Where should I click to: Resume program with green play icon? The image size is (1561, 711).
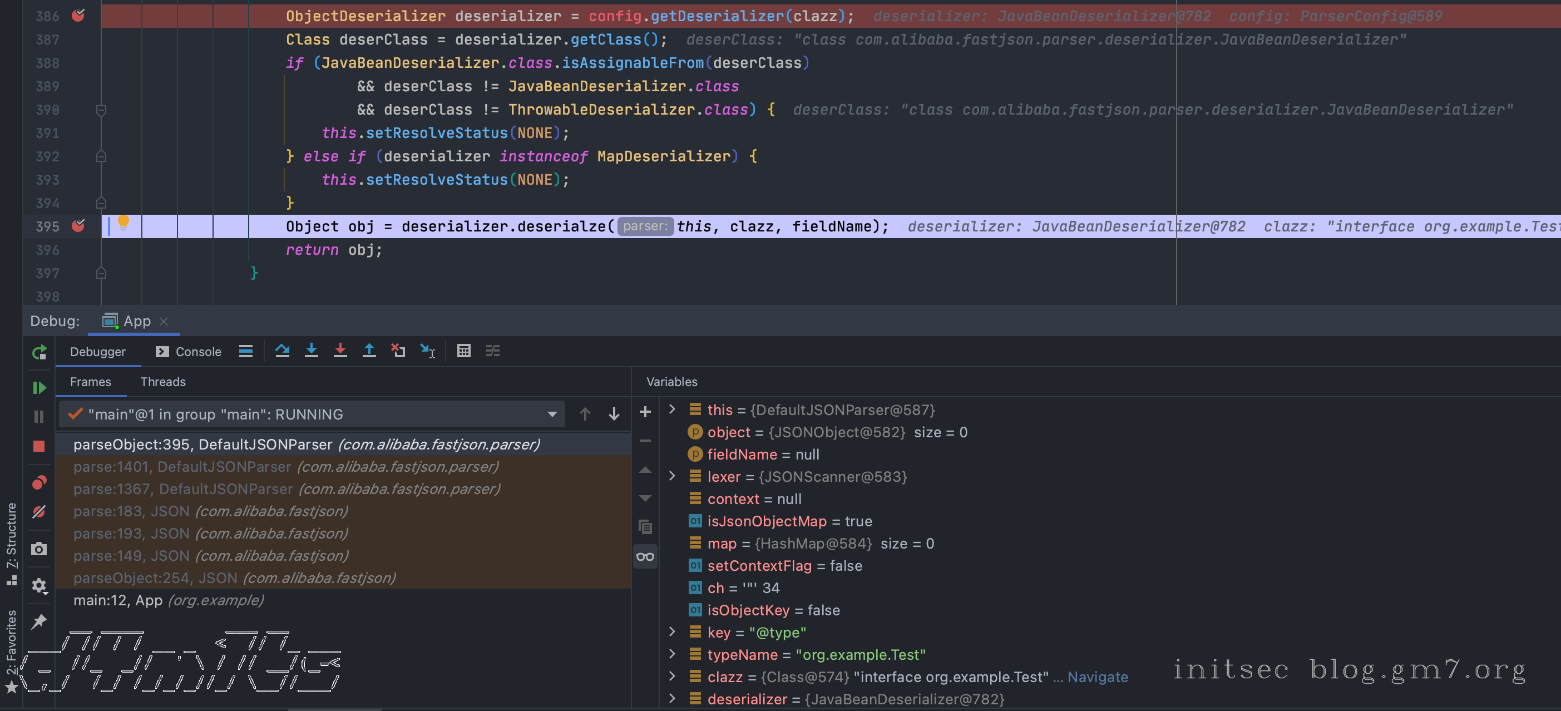click(39, 387)
